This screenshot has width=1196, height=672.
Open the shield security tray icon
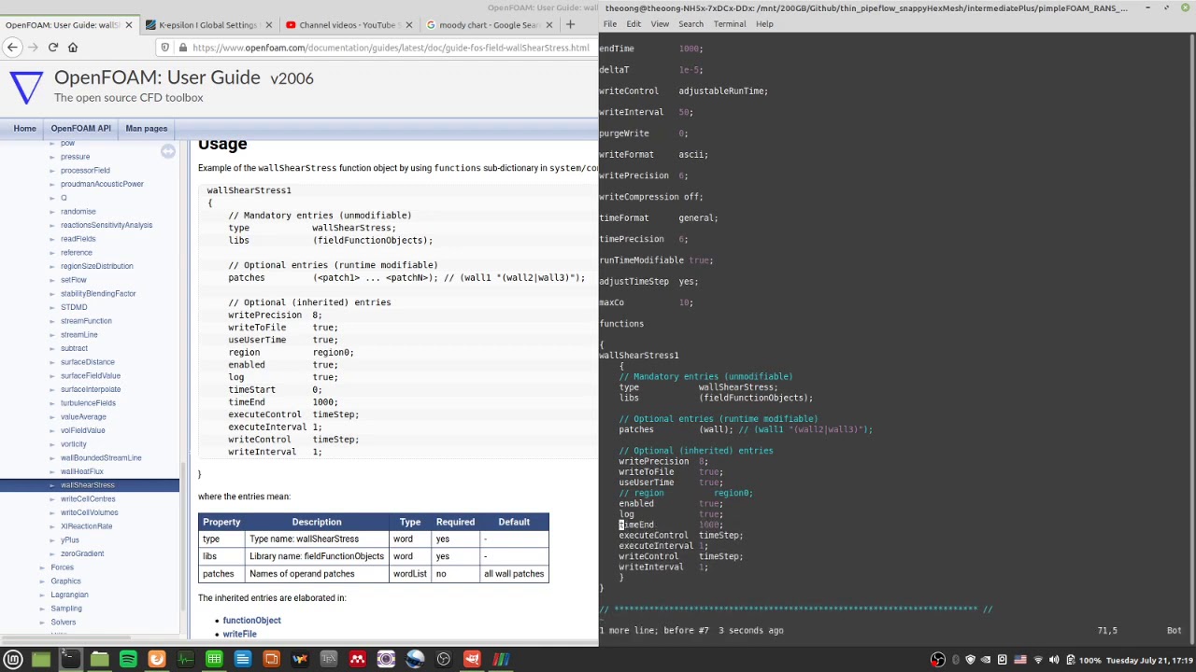(x=970, y=660)
